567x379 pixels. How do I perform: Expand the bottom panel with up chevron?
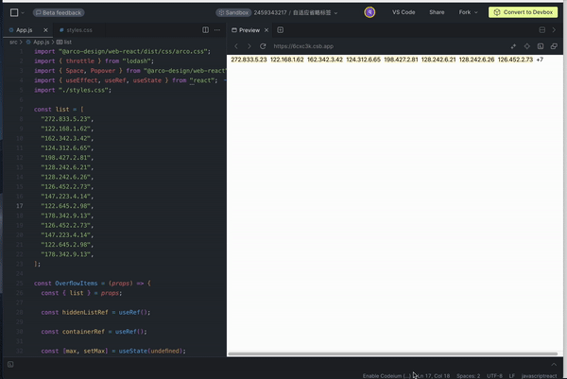[554, 364]
